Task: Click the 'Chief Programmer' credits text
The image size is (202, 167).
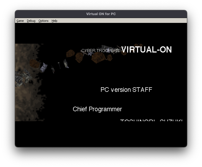Action: [97, 109]
